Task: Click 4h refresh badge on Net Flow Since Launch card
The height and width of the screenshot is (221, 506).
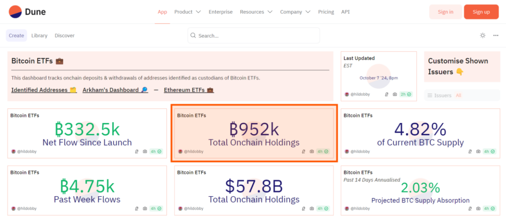Action: [x=156, y=151]
